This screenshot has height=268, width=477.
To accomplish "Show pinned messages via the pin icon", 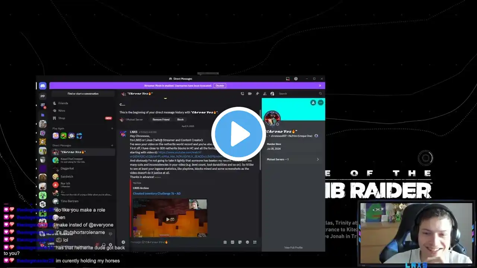I will [x=257, y=94].
